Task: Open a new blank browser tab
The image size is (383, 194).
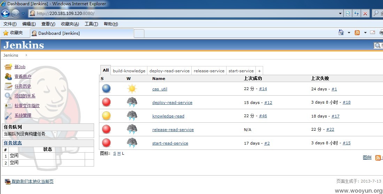Action: click(139, 33)
